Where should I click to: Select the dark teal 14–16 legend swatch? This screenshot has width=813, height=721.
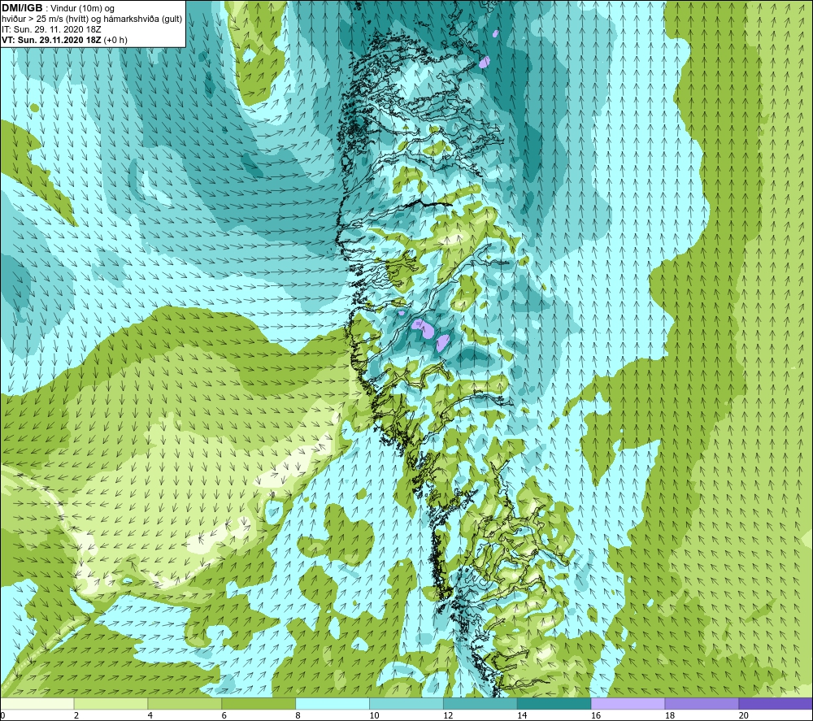pos(554,703)
